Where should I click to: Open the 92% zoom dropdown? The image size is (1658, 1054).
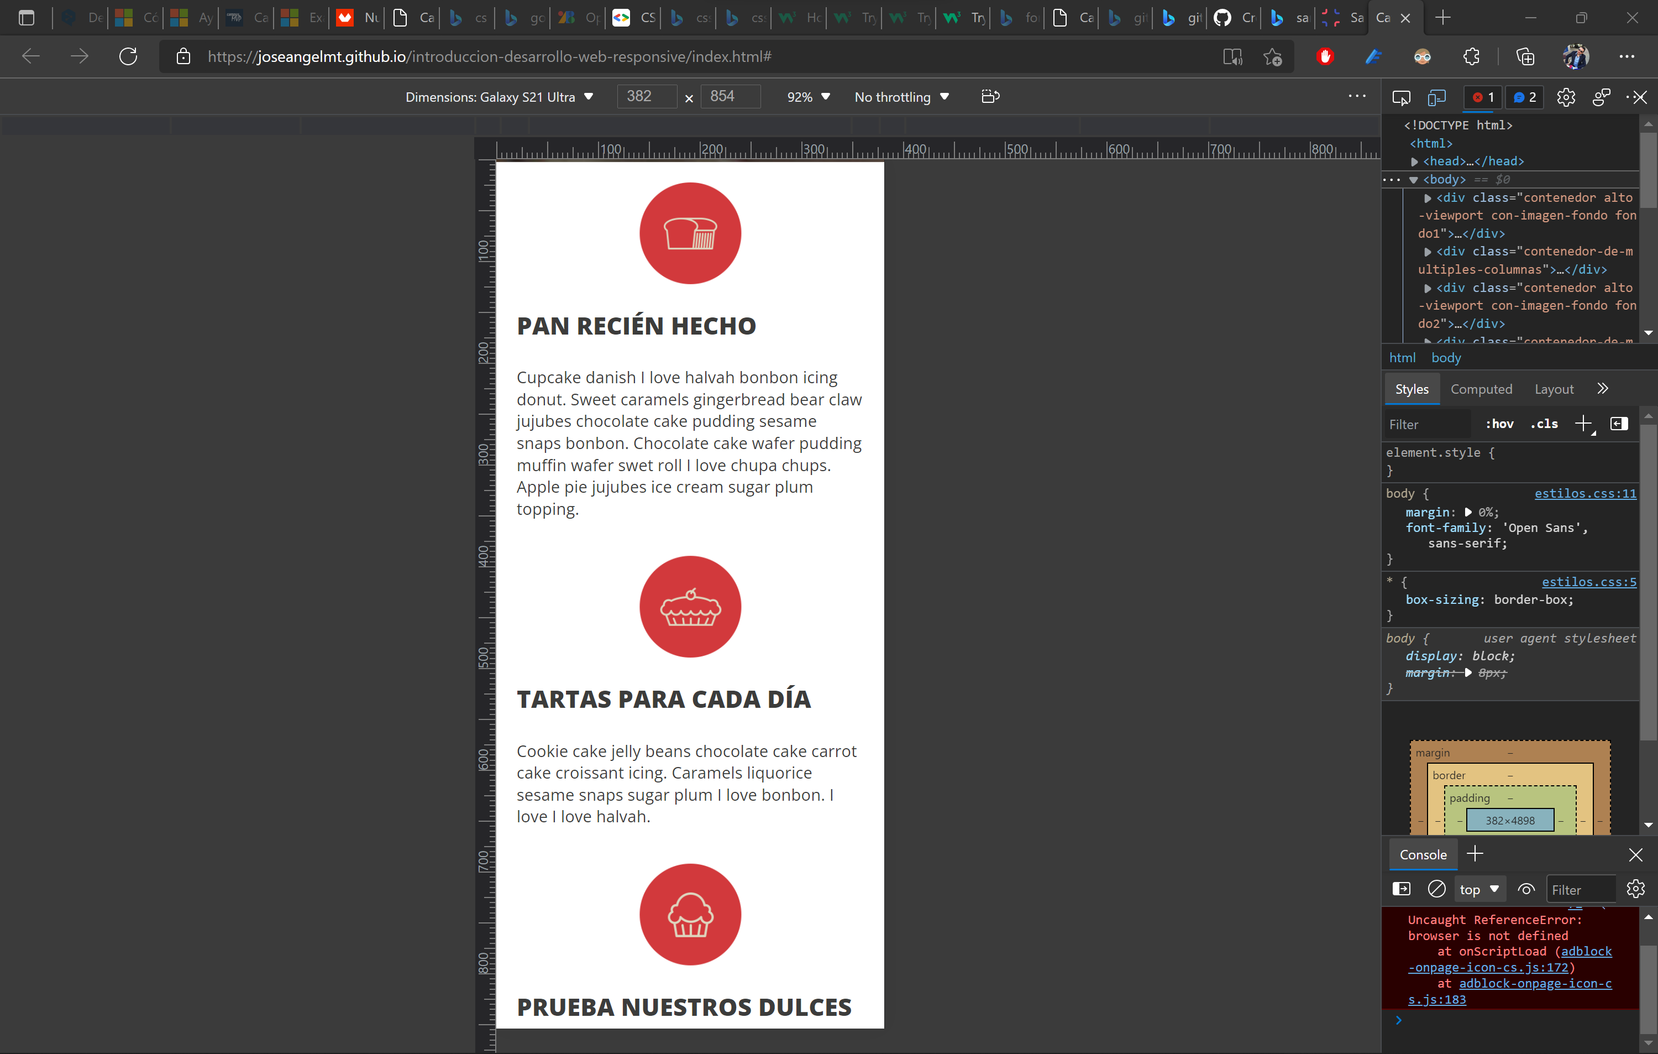(x=809, y=96)
